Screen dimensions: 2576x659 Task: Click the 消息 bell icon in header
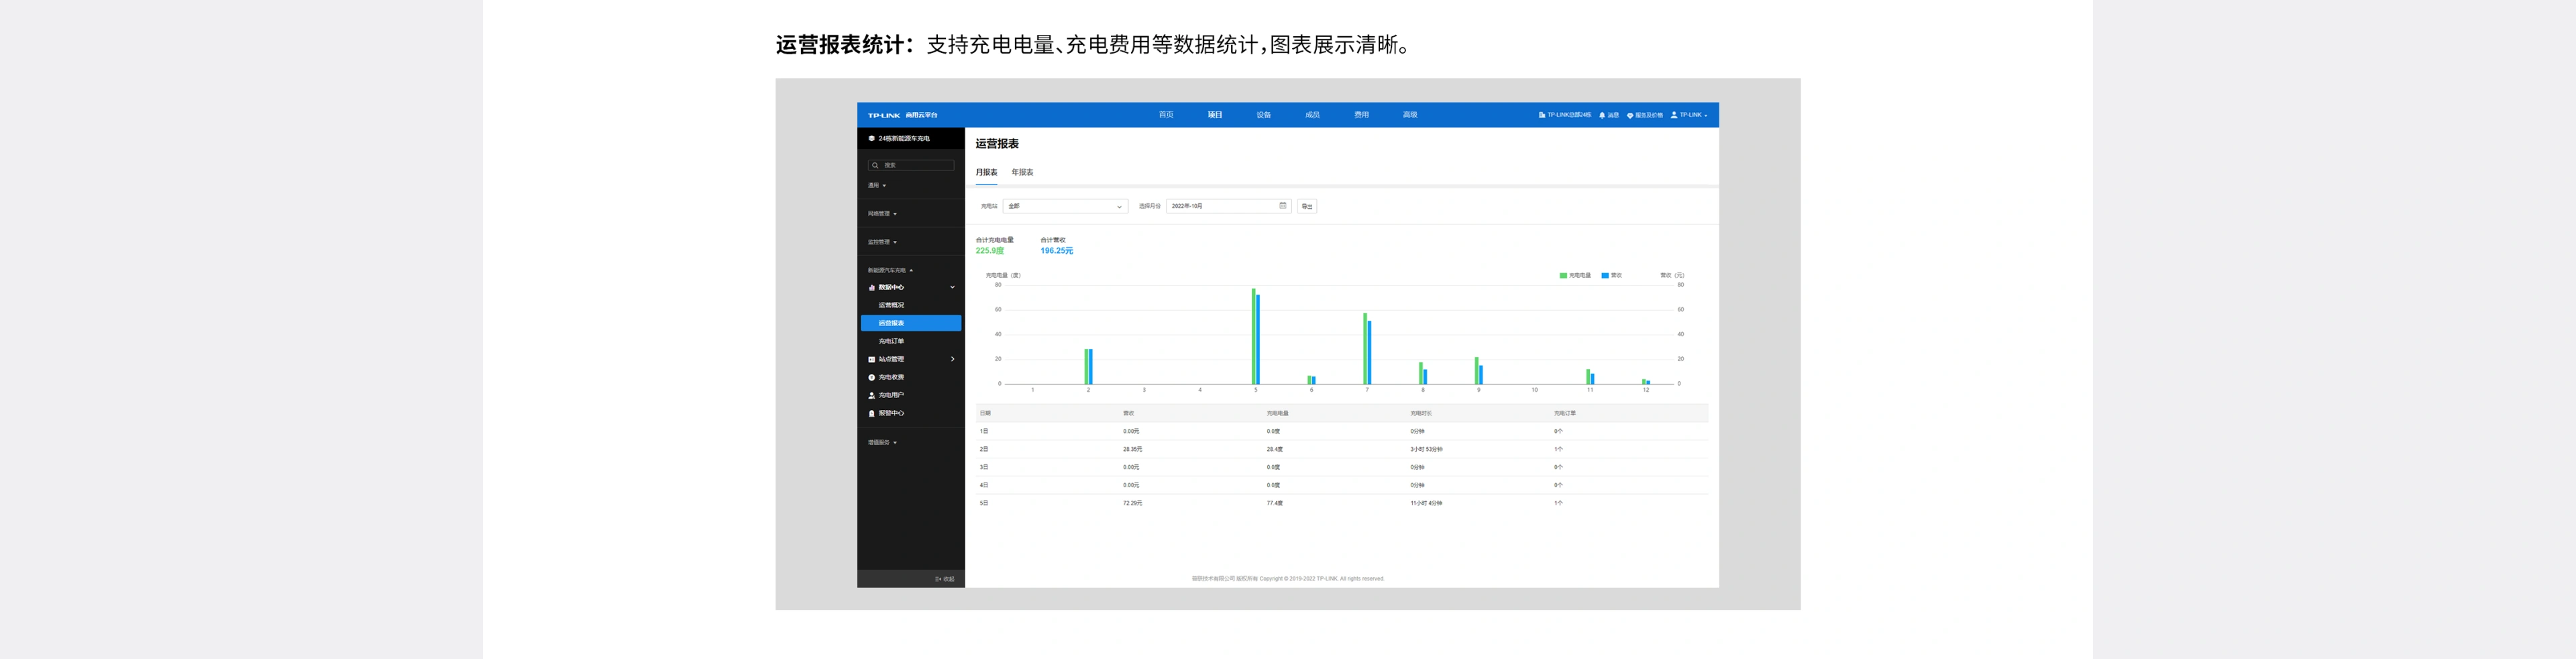[1602, 115]
